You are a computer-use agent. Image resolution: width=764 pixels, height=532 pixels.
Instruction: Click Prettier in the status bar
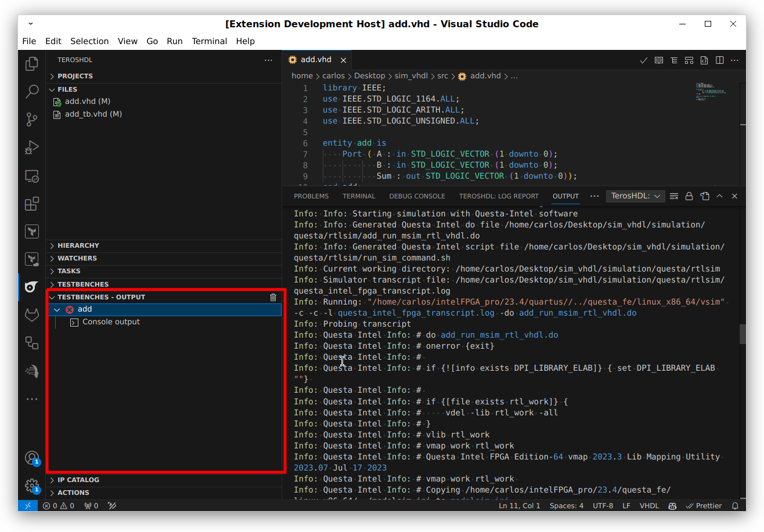pos(704,505)
